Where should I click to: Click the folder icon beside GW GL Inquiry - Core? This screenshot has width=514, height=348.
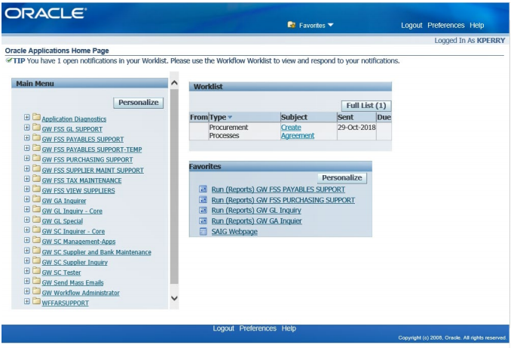click(36, 209)
